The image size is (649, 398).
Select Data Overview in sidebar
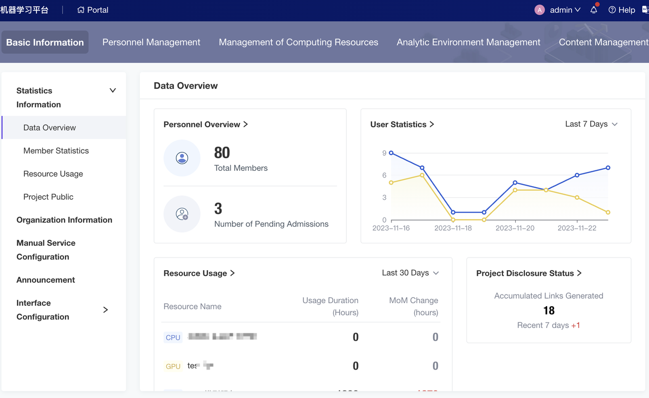[64, 127]
